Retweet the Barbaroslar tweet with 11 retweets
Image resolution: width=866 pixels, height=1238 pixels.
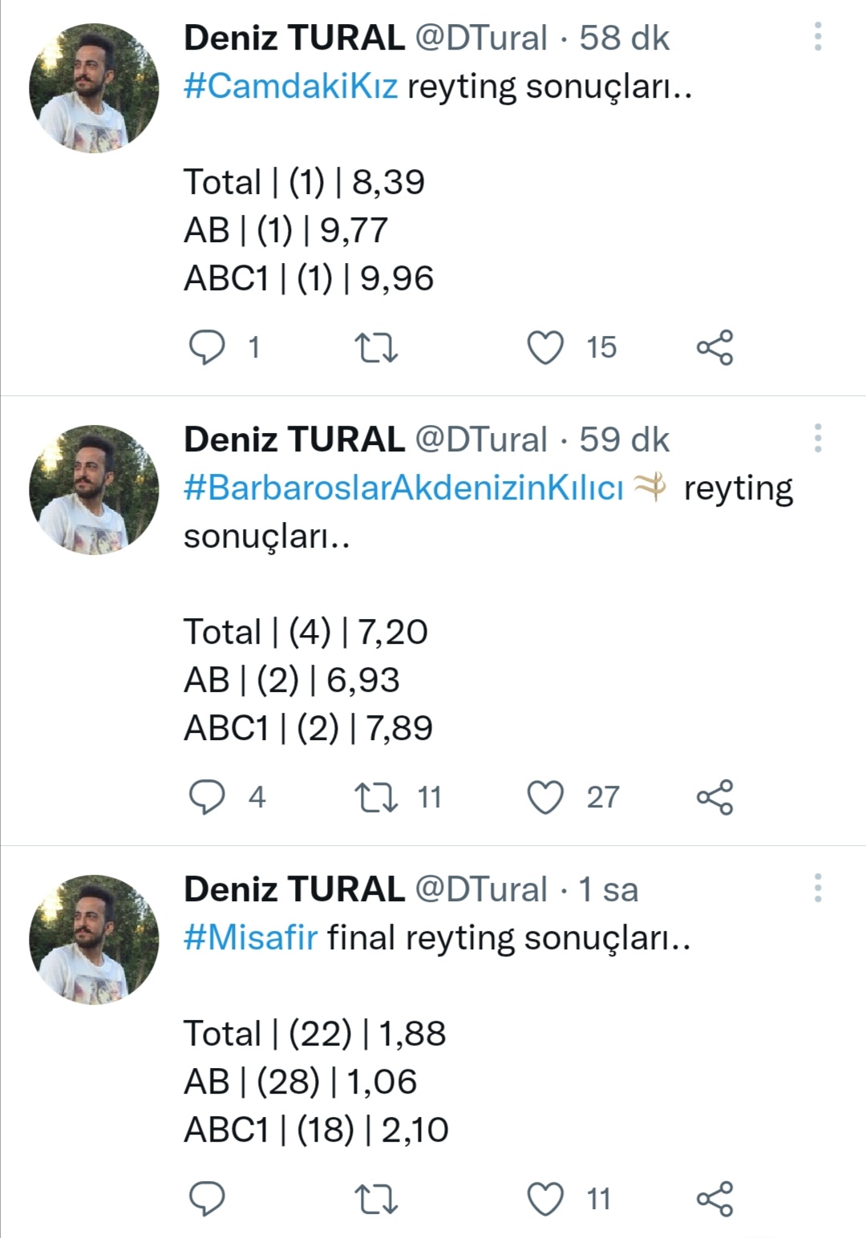(376, 797)
